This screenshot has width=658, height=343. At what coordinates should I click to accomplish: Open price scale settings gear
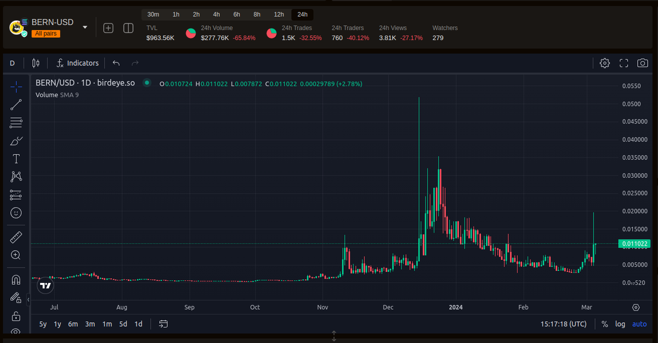636,307
